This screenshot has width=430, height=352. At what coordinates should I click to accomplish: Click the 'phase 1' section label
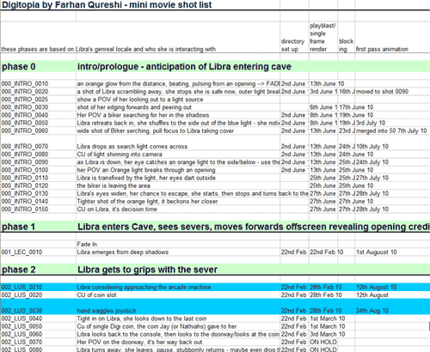pos(18,227)
